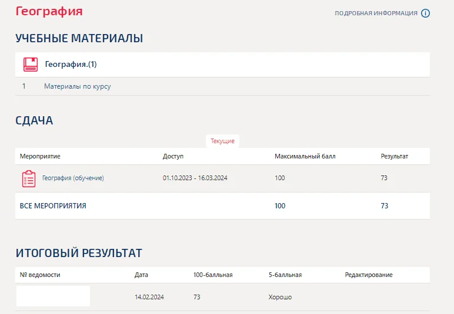The image size is (454, 314).
Task: Click the География page title
Action: tap(49, 11)
